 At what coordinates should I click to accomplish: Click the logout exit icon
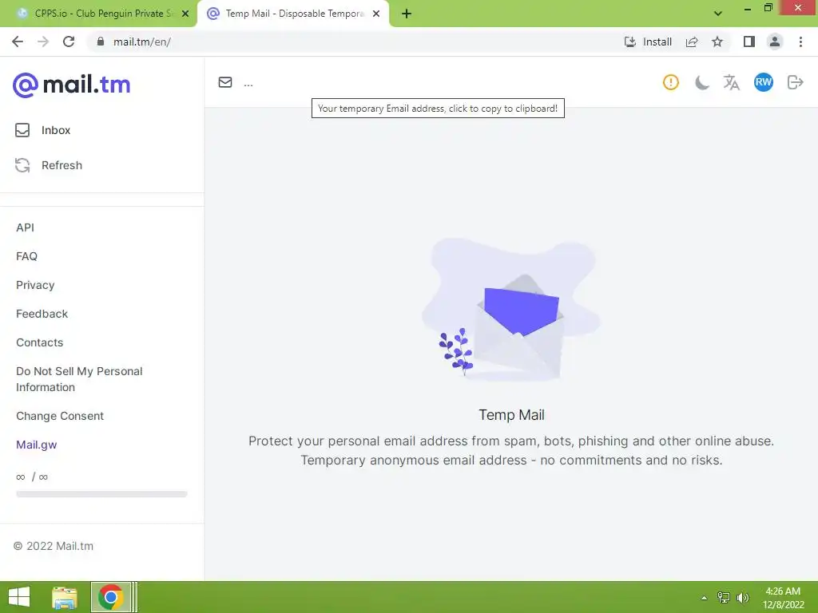click(x=795, y=82)
